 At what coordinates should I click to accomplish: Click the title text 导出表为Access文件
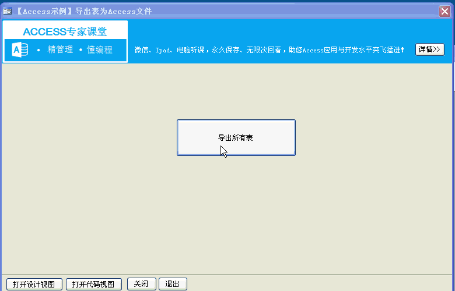click(114, 11)
